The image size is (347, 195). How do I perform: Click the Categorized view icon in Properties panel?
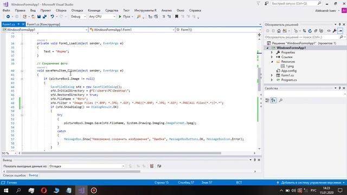[267, 101]
